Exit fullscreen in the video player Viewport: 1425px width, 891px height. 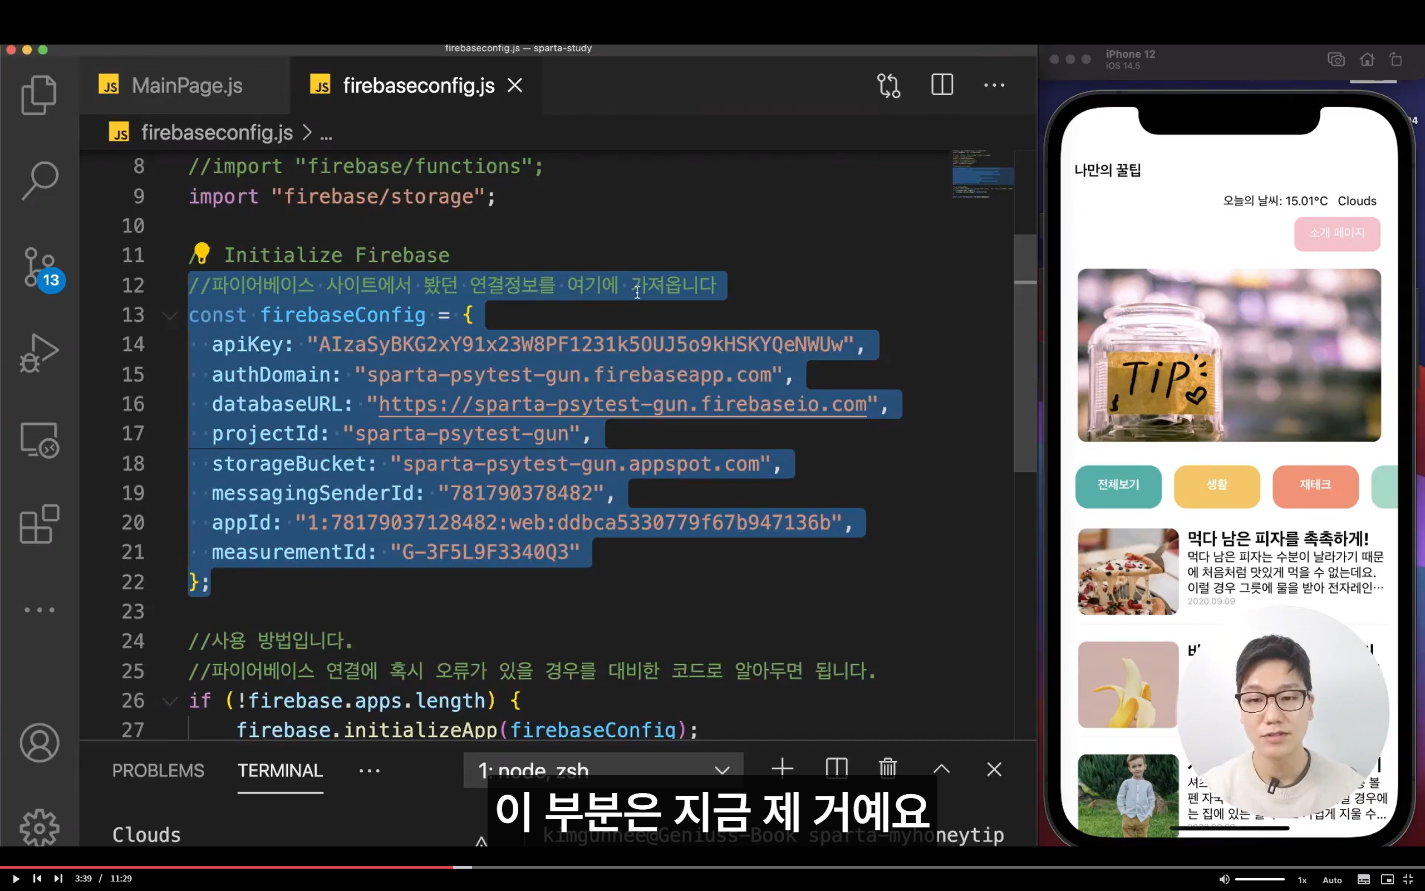[1408, 879]
